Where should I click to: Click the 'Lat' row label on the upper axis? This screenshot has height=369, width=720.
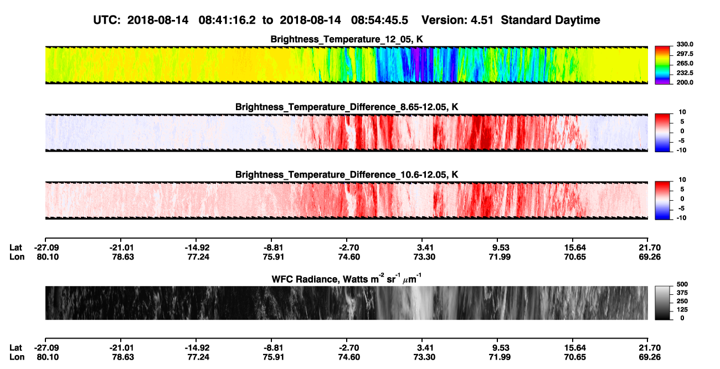tap(16, 248)
